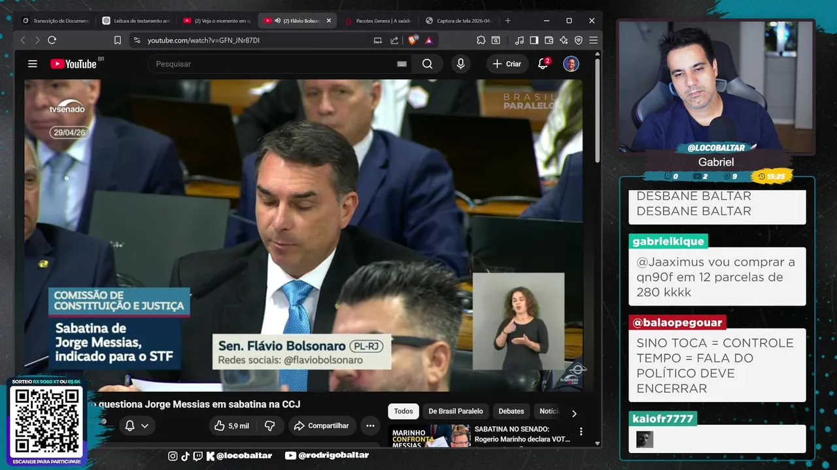837x470 pixels.
Task: Mute the Flávio Bolsonaro tab audio icon
Action: 278,21
